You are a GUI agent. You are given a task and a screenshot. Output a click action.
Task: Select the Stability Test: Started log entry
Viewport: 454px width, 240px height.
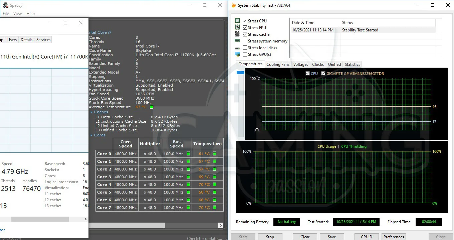pos(363,30)
